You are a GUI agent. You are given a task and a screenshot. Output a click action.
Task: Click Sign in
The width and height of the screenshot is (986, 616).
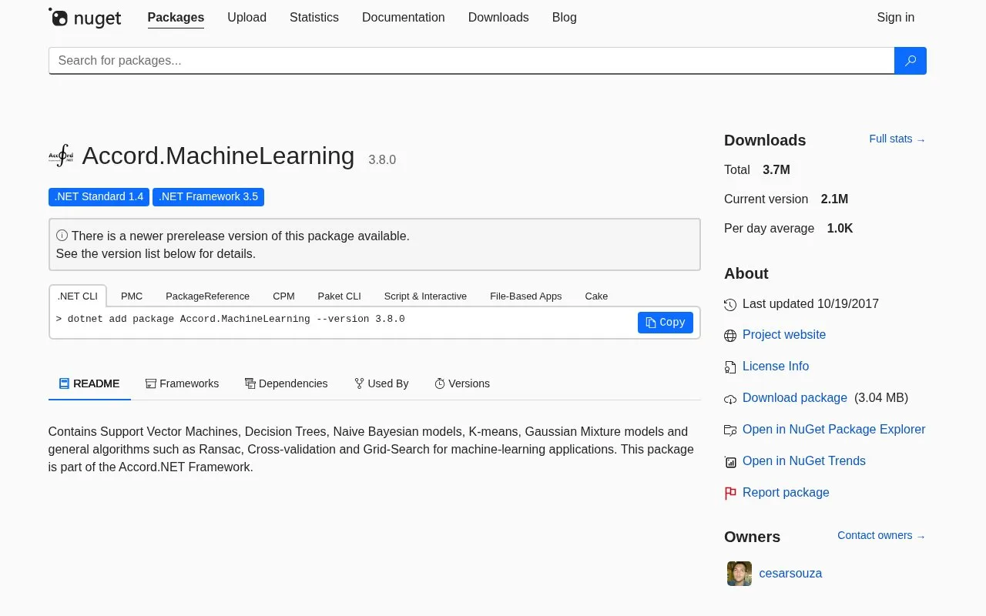[x=896, y=17]
